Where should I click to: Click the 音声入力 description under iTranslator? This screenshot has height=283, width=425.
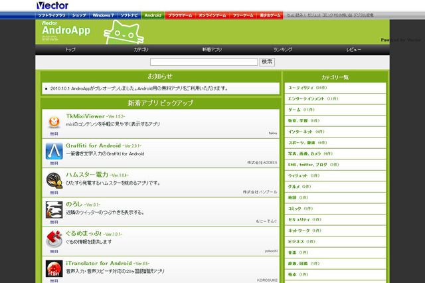115,271
